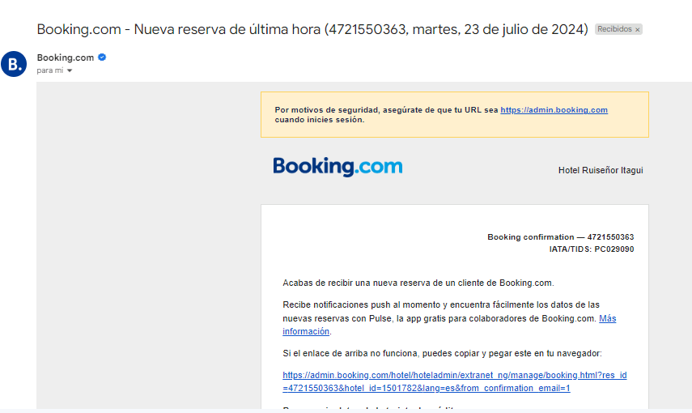Click the 'Si el enlace de arriba no funciona' sentence
This screenshot has height=413, width=692.
442,353
